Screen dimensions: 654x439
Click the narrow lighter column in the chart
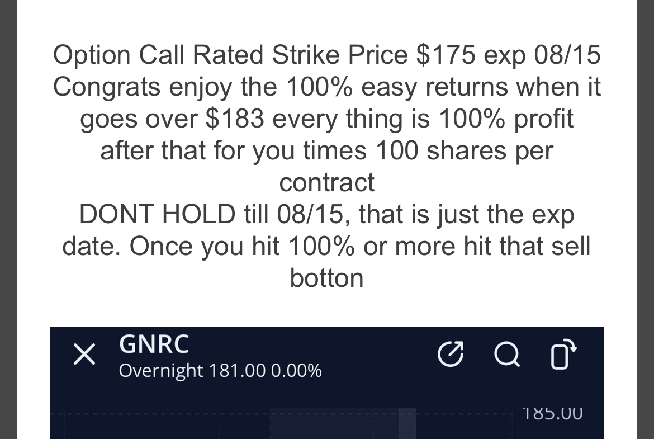pos(407,423)
